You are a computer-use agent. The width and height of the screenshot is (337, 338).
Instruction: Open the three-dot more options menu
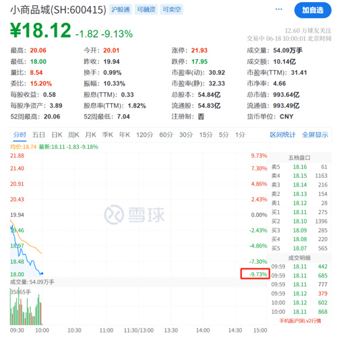(x=278, y=9)
